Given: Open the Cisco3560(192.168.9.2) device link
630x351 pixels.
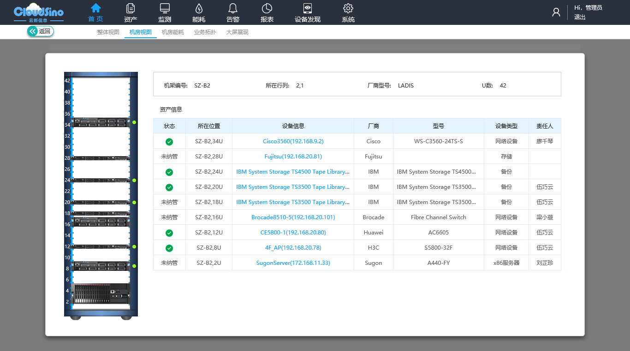Looking at the screenshot, I should pos(293,141).
